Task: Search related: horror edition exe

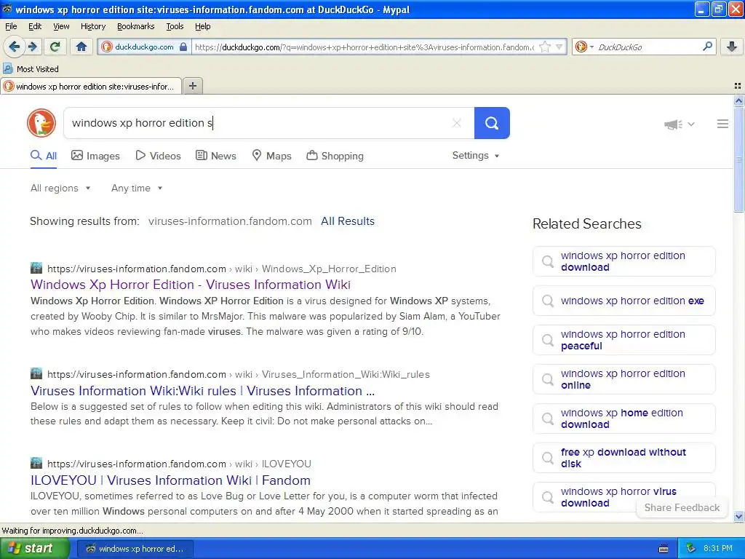Action: tap(624, 301)
